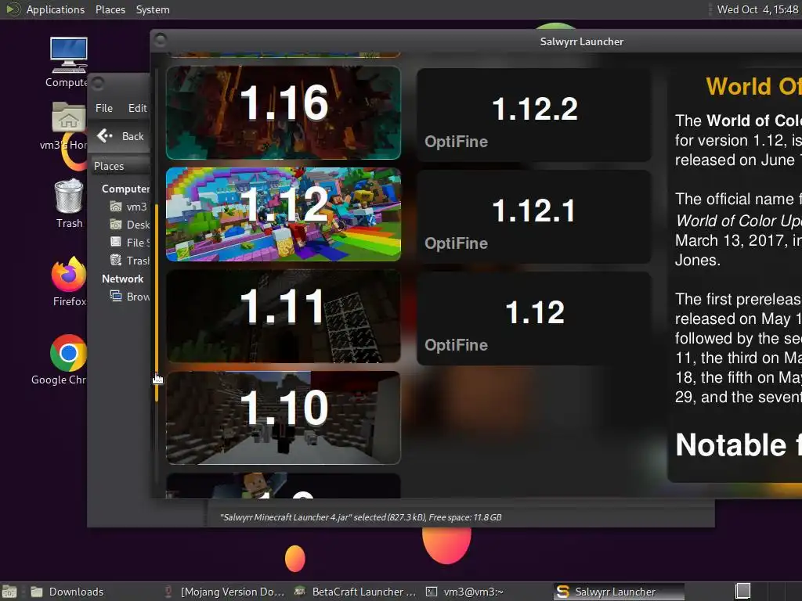This screenshot has height=601, width=802.
Task: Choose the 1.12.1 OptiFine option
Action: coord(534,217)
